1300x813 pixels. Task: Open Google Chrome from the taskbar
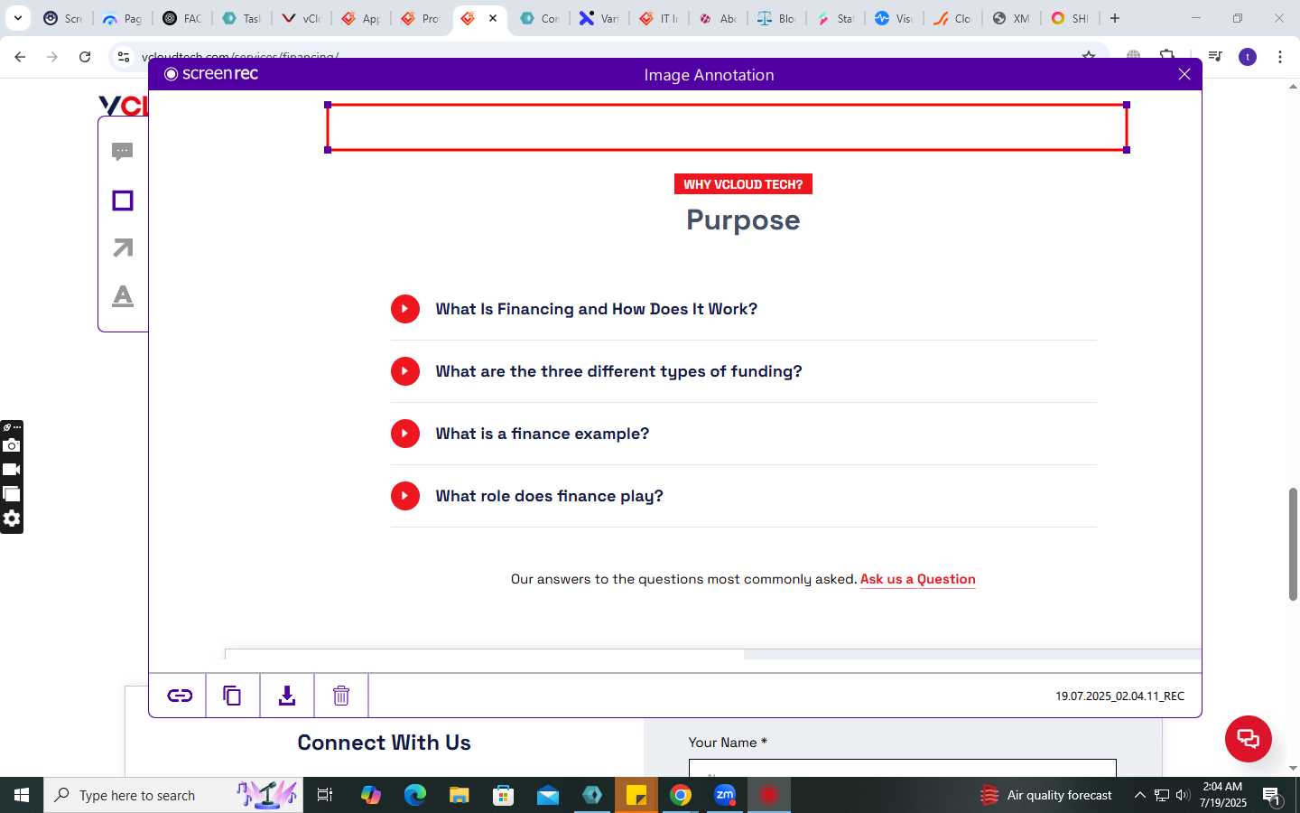pyautogui.click(x=681, y=795)
